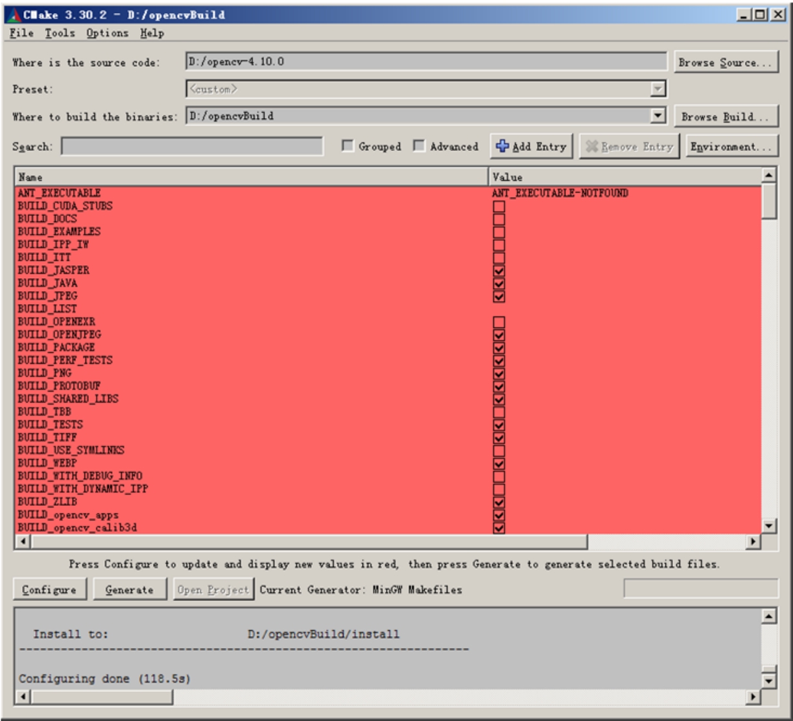Open the Environment settings button
Image resolution: width=793 pixels, height=721 pixels.
pyautogui.click(x=732, y=147)
